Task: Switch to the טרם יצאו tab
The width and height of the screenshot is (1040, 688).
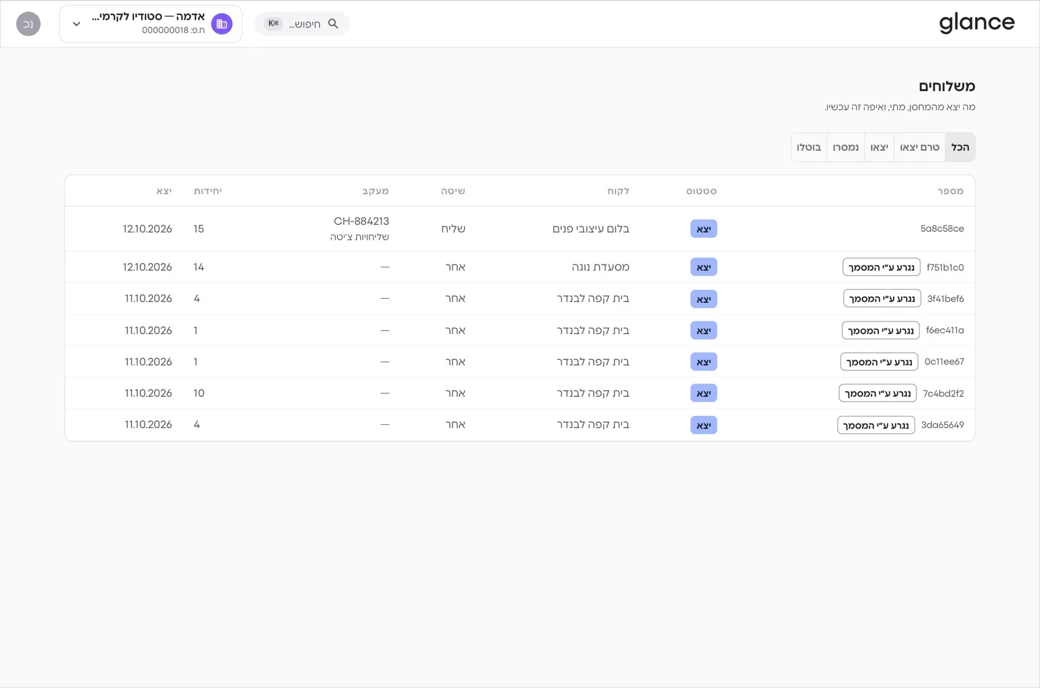Action: [x=920, y=147]
